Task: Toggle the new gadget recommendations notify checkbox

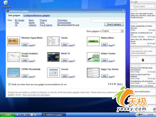Action: point(9,84)
